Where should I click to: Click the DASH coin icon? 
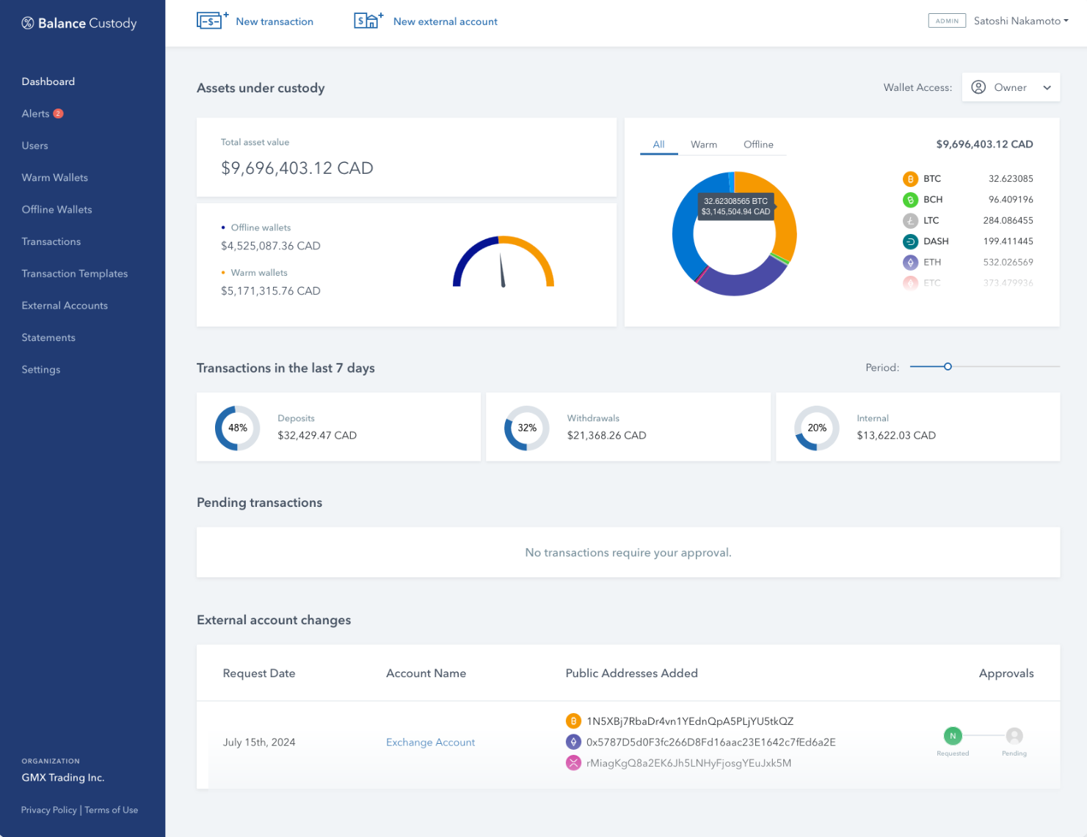[910, 241]
